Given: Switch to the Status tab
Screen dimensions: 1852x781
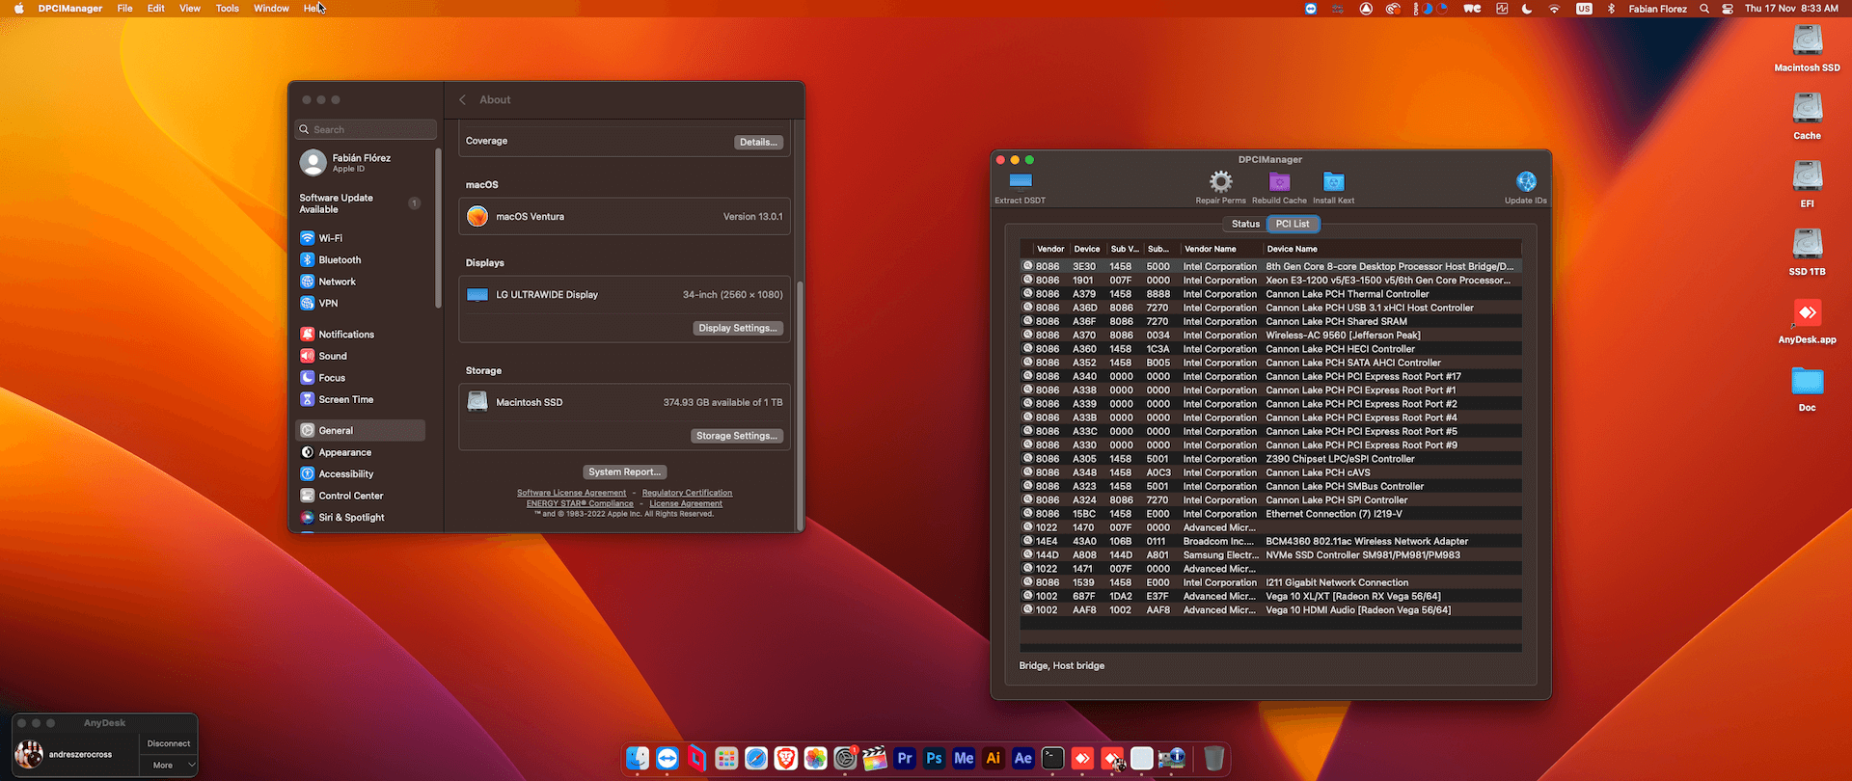Looking at the screenshot, I should (x=1245, y=224).
